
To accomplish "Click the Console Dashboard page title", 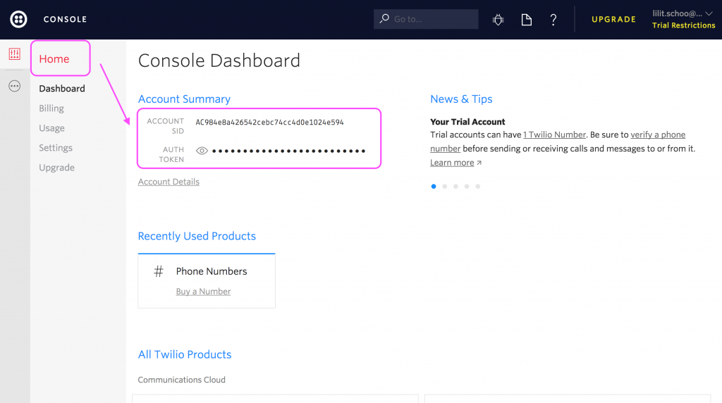I will tap(219, 61).
